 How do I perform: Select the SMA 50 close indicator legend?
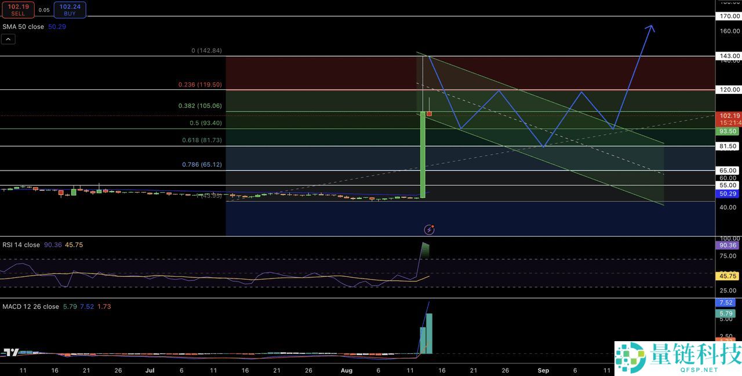23,27
